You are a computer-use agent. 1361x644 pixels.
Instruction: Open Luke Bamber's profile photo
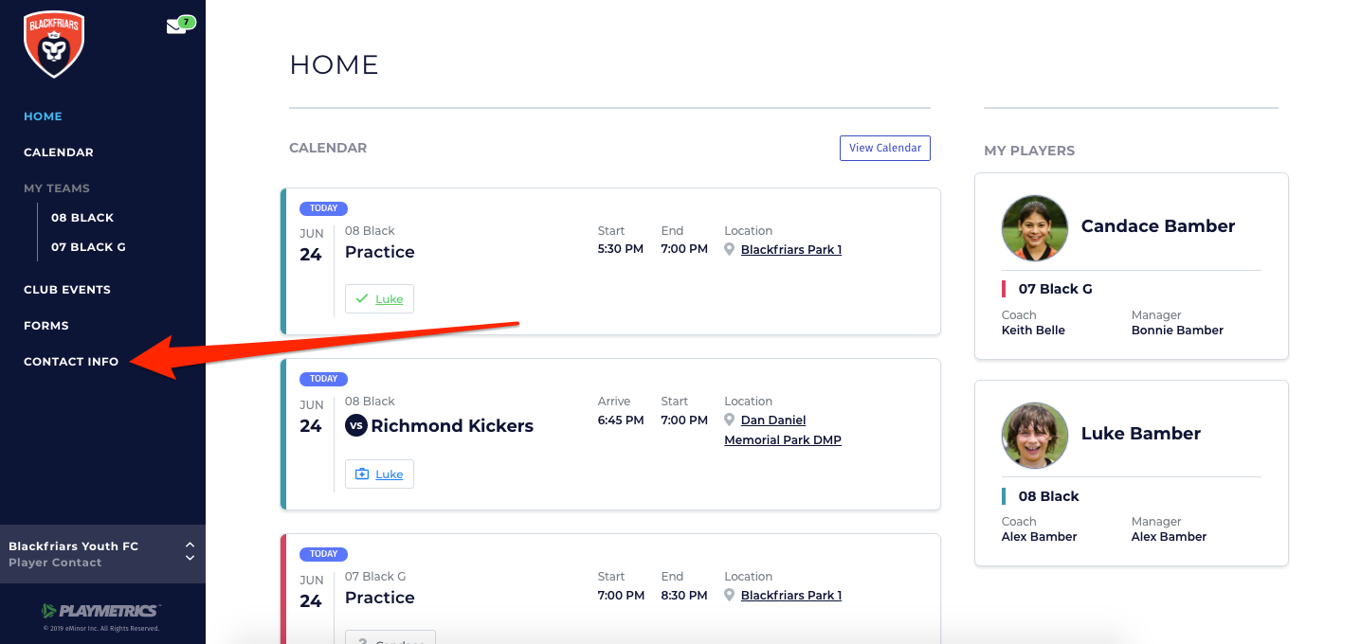pyautogui.click(x=1034, y=435)
